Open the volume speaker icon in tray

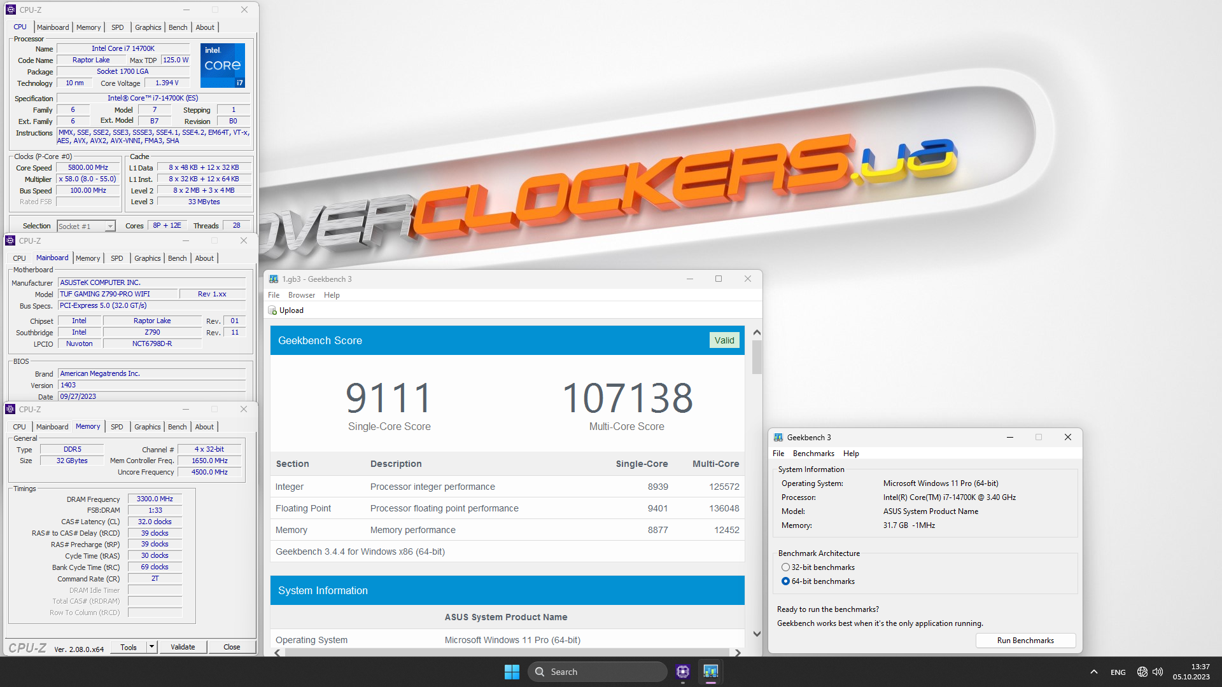pyautogui.click(x=1158, y=672)
